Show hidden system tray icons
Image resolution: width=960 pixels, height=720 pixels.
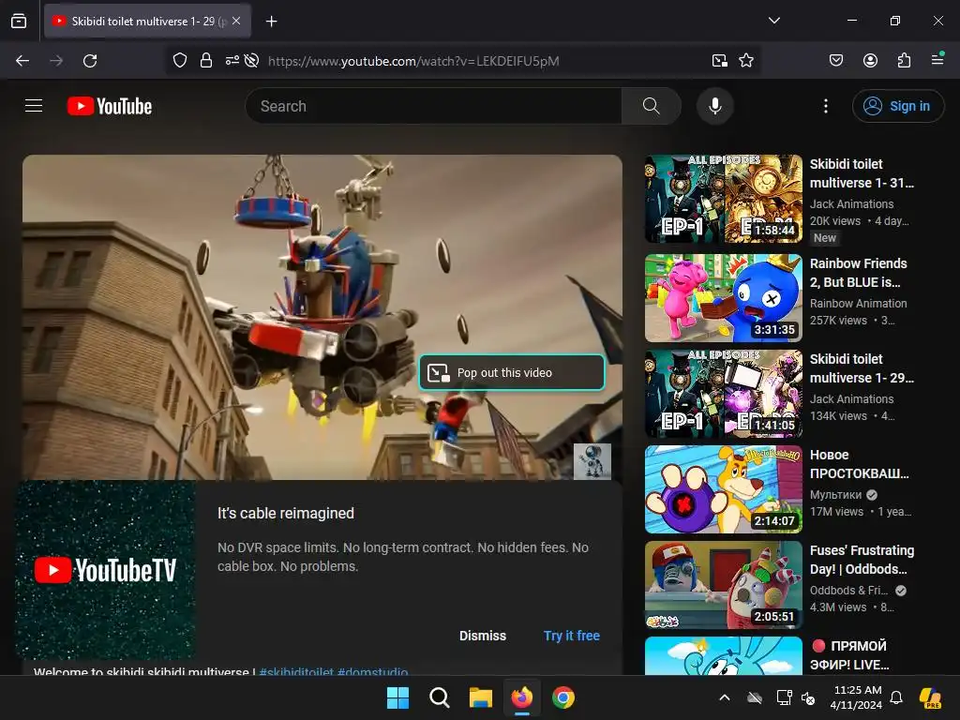[725, 697]
